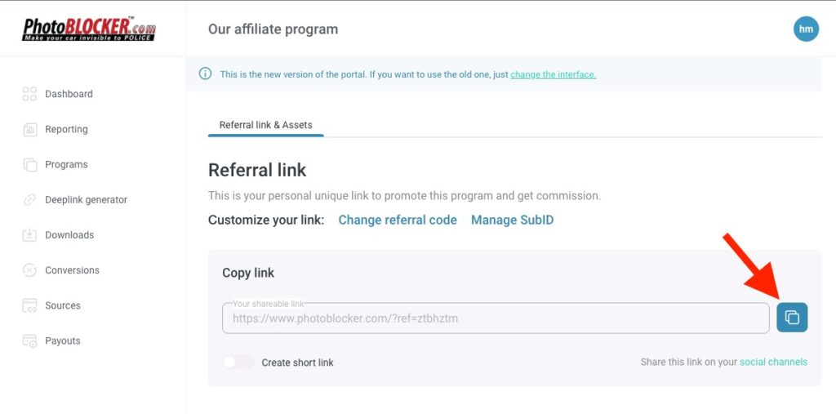Click the Downloads arrow icon
The image size is (836, 414).
30,235
